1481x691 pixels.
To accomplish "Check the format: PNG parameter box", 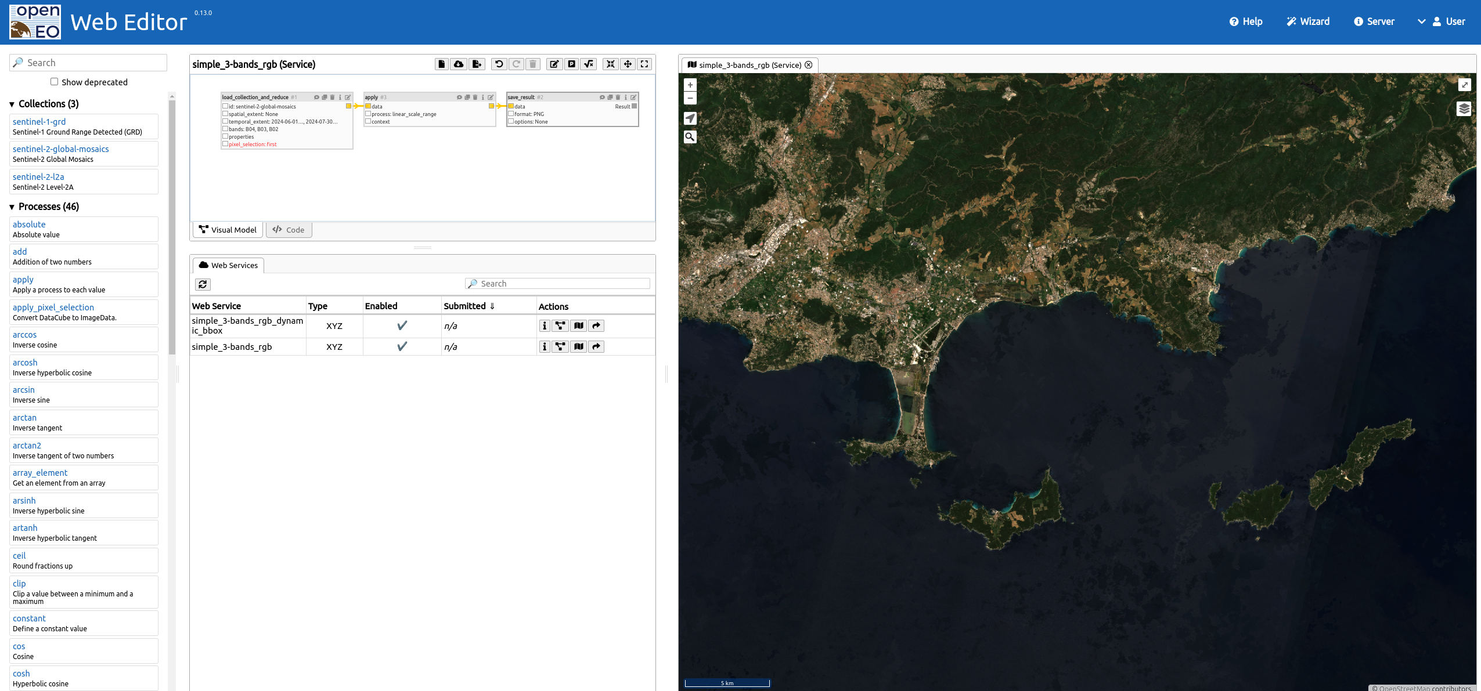I will tap(511, 114).
